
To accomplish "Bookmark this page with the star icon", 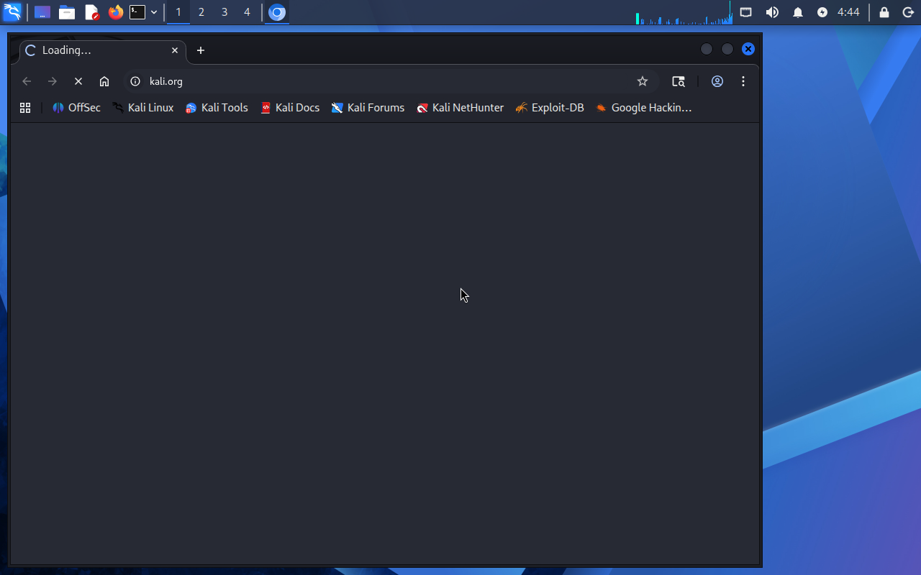I will [643, 81].
